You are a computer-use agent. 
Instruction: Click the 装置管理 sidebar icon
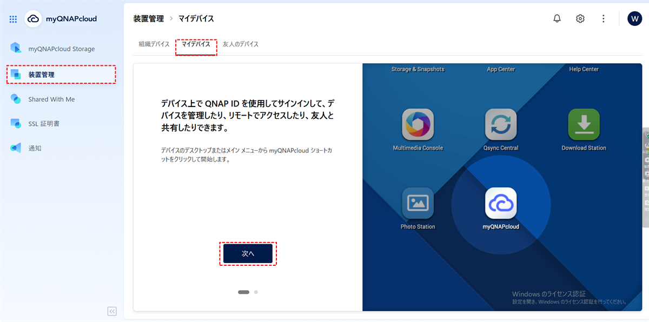coord(16,74)
